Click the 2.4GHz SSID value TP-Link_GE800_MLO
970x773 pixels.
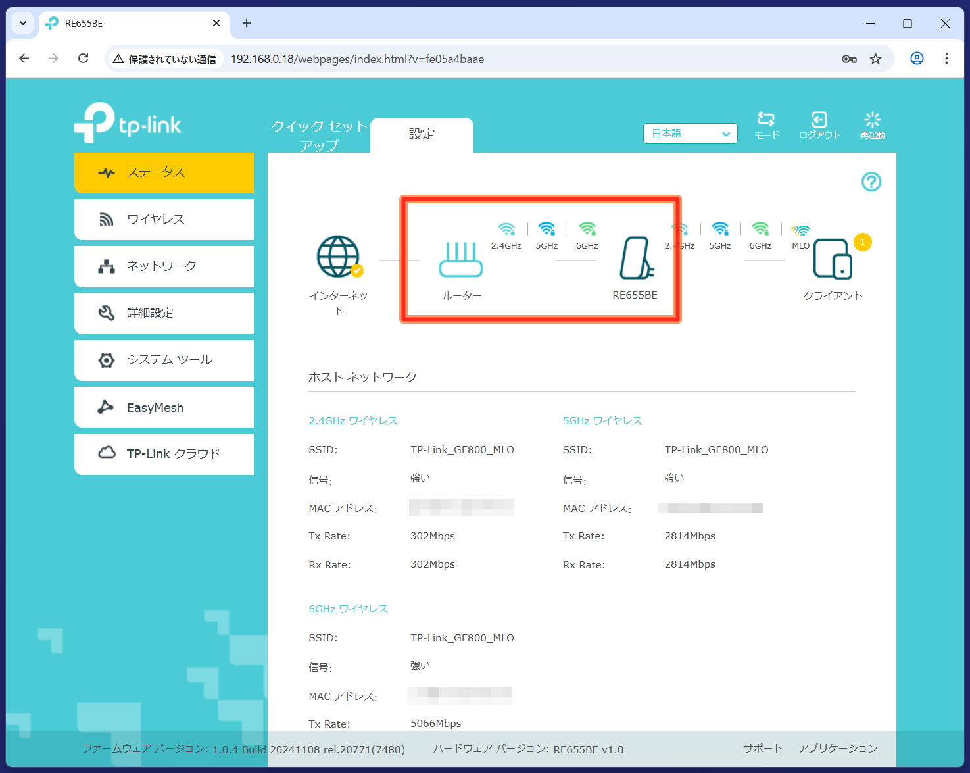coord(462,450)
